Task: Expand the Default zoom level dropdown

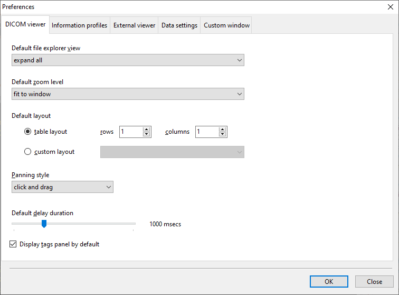Action: (128, 94)
